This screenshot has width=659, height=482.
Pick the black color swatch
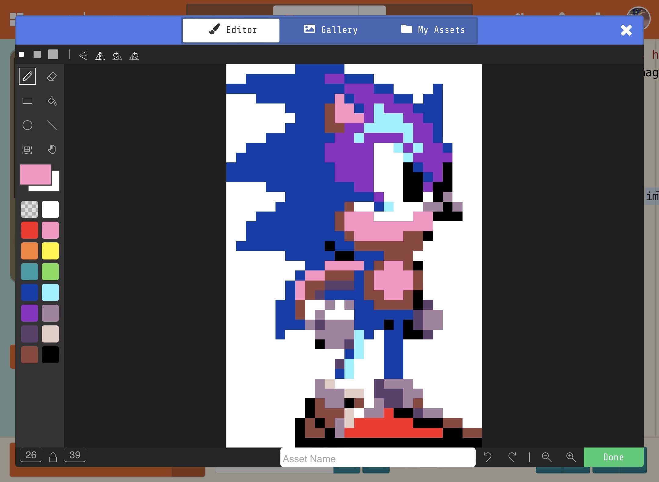tap(50, 355)
